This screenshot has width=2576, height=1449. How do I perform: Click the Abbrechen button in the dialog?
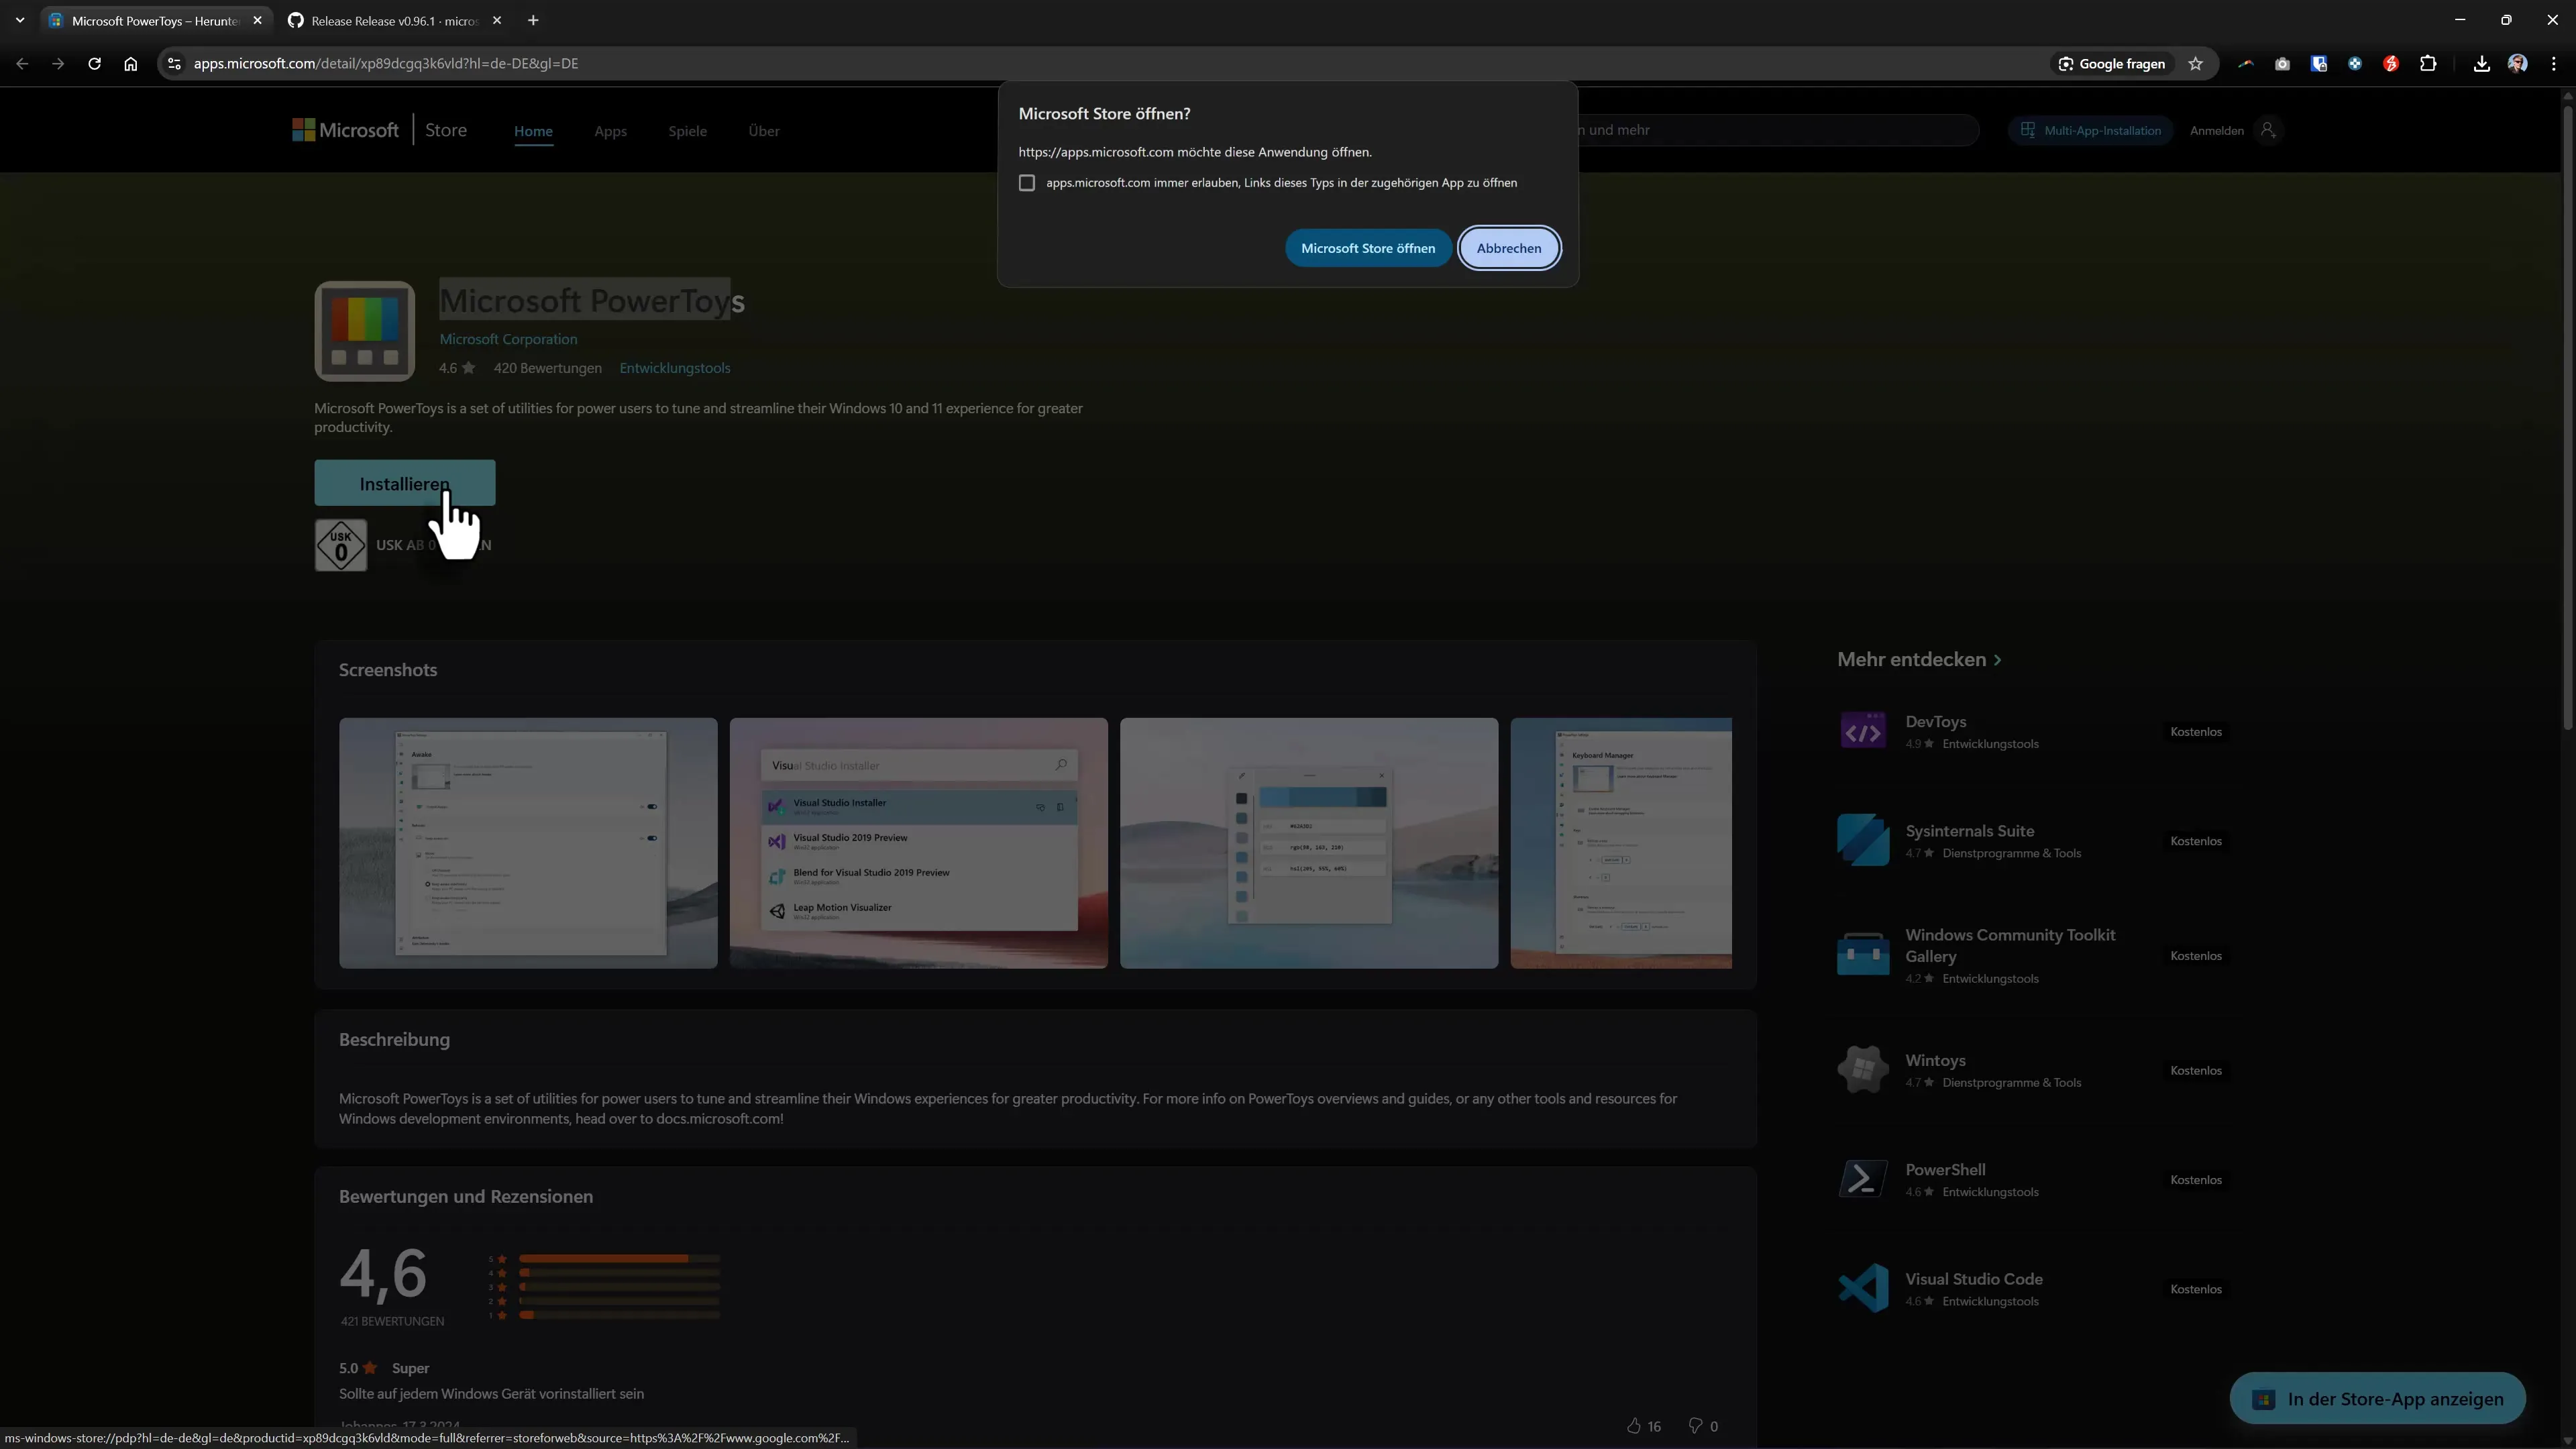click(x=1509, y=247)
